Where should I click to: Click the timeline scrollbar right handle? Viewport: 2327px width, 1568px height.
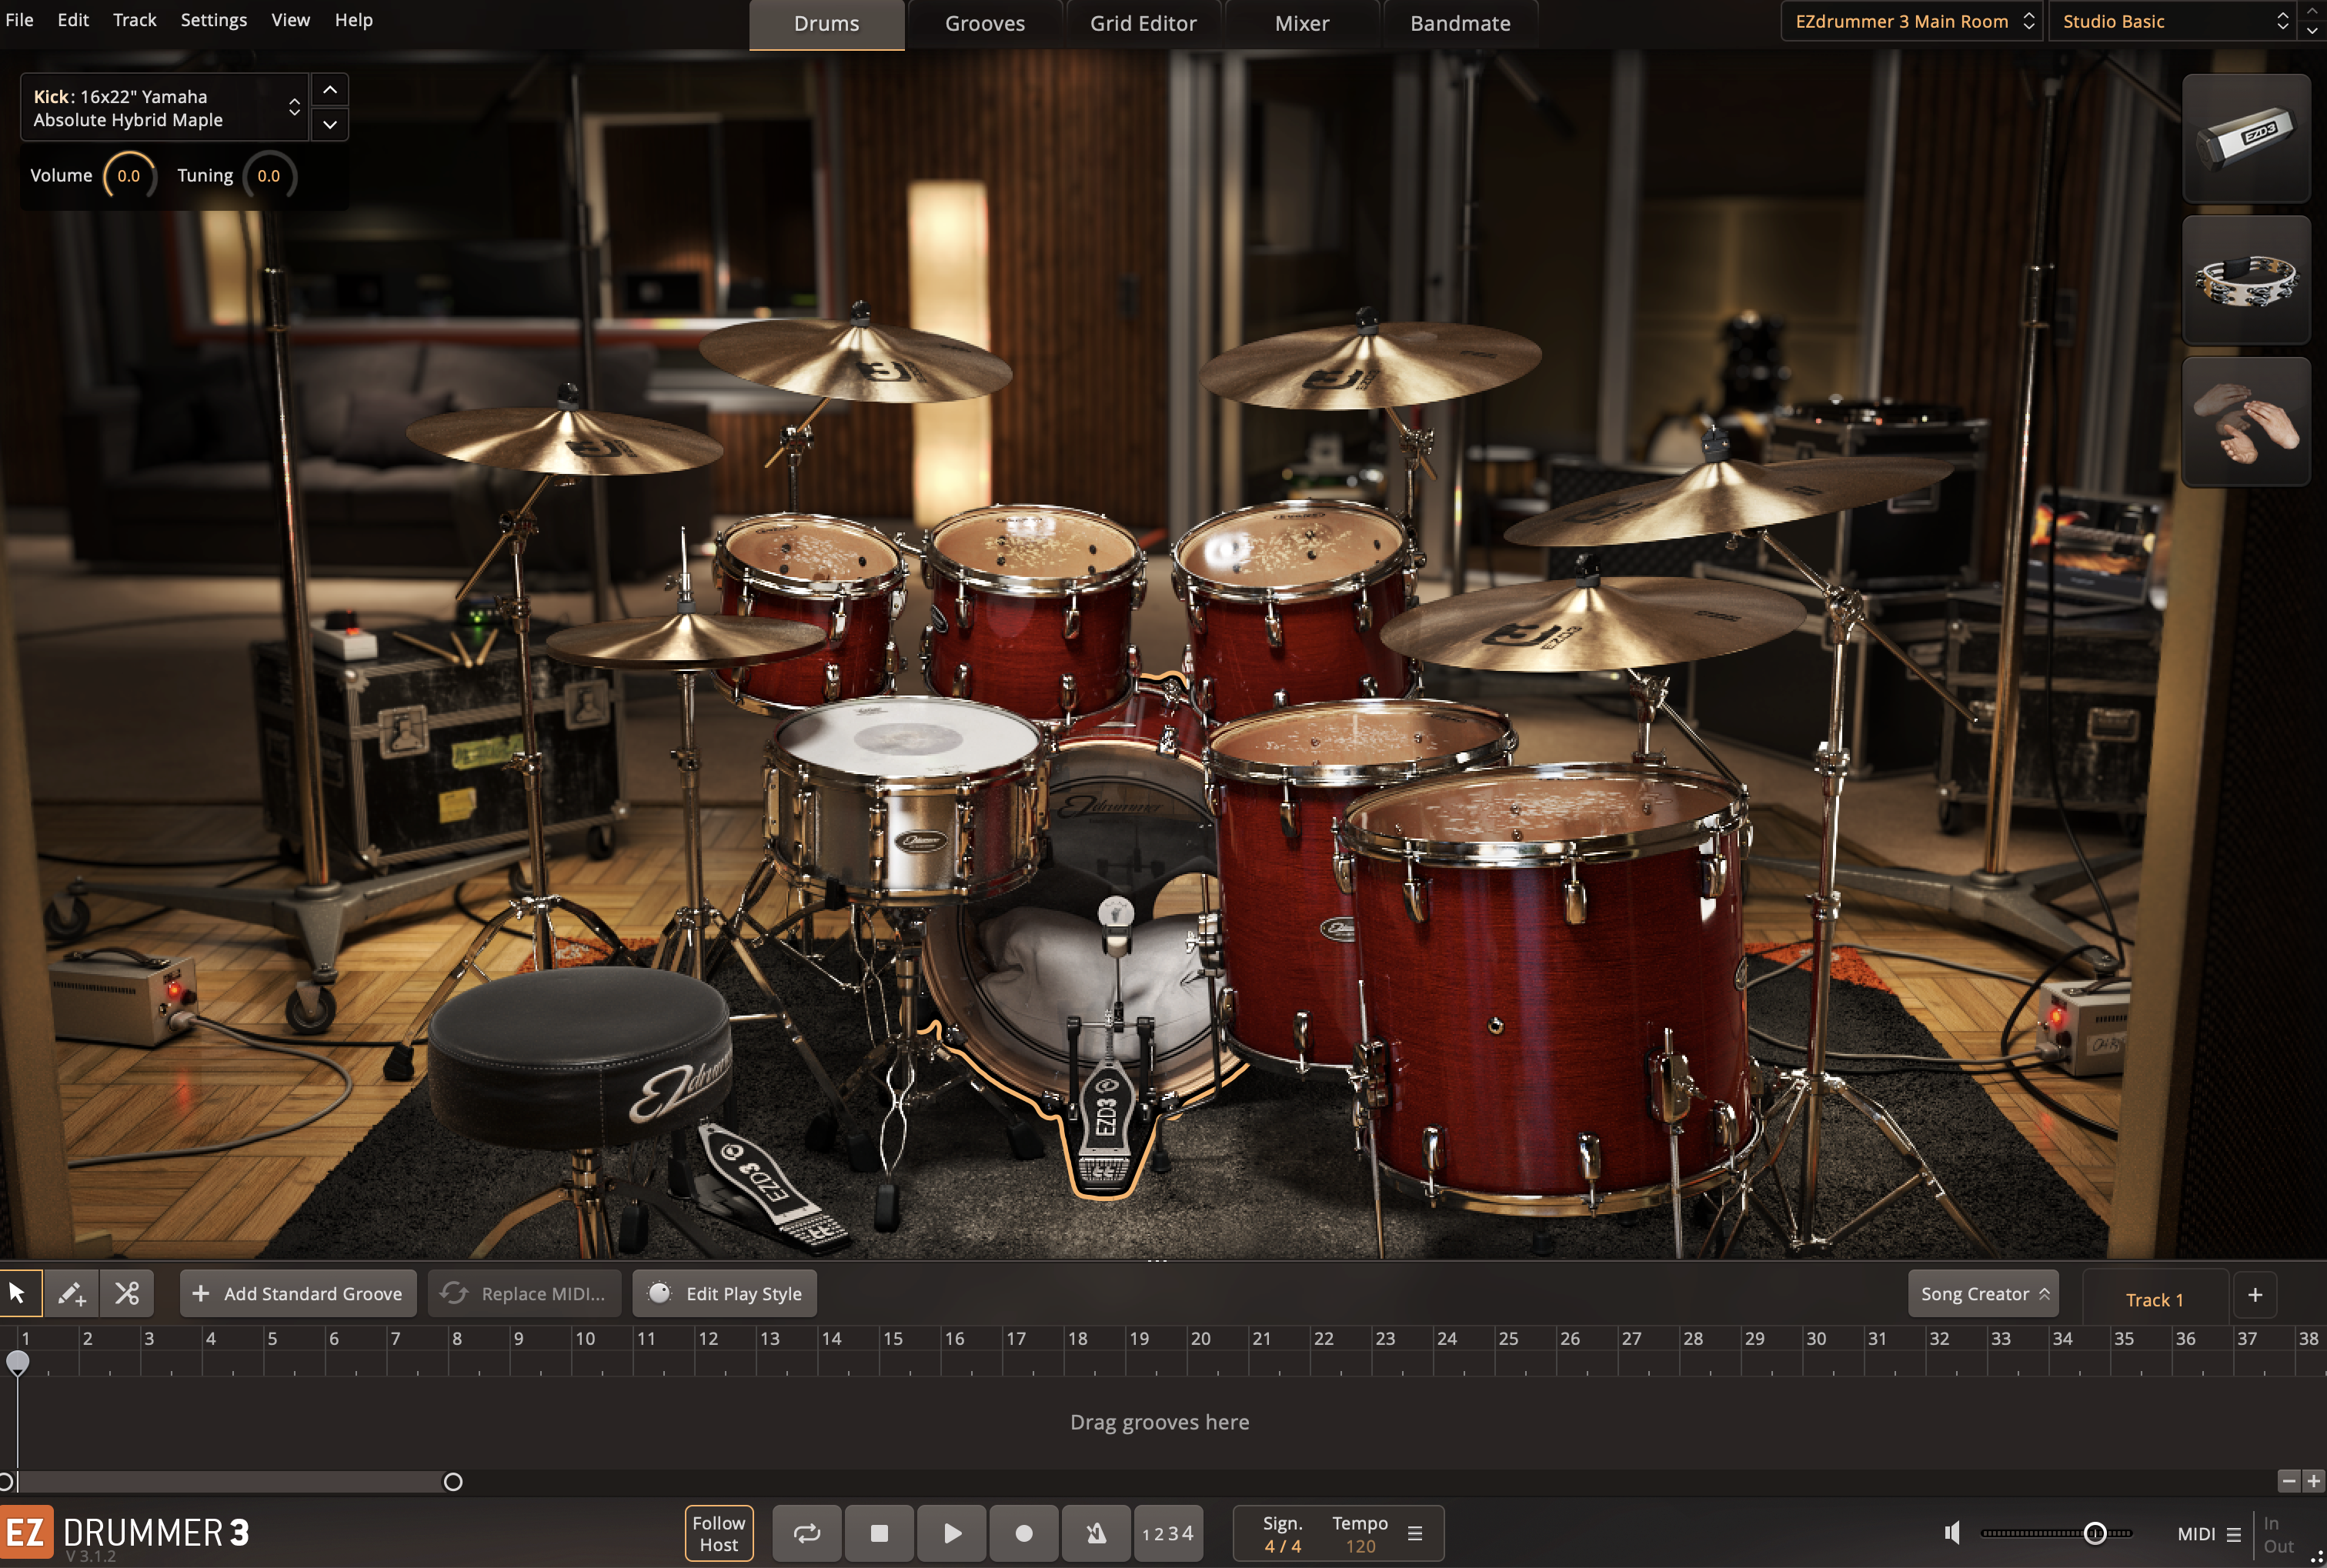(453, 1481)
